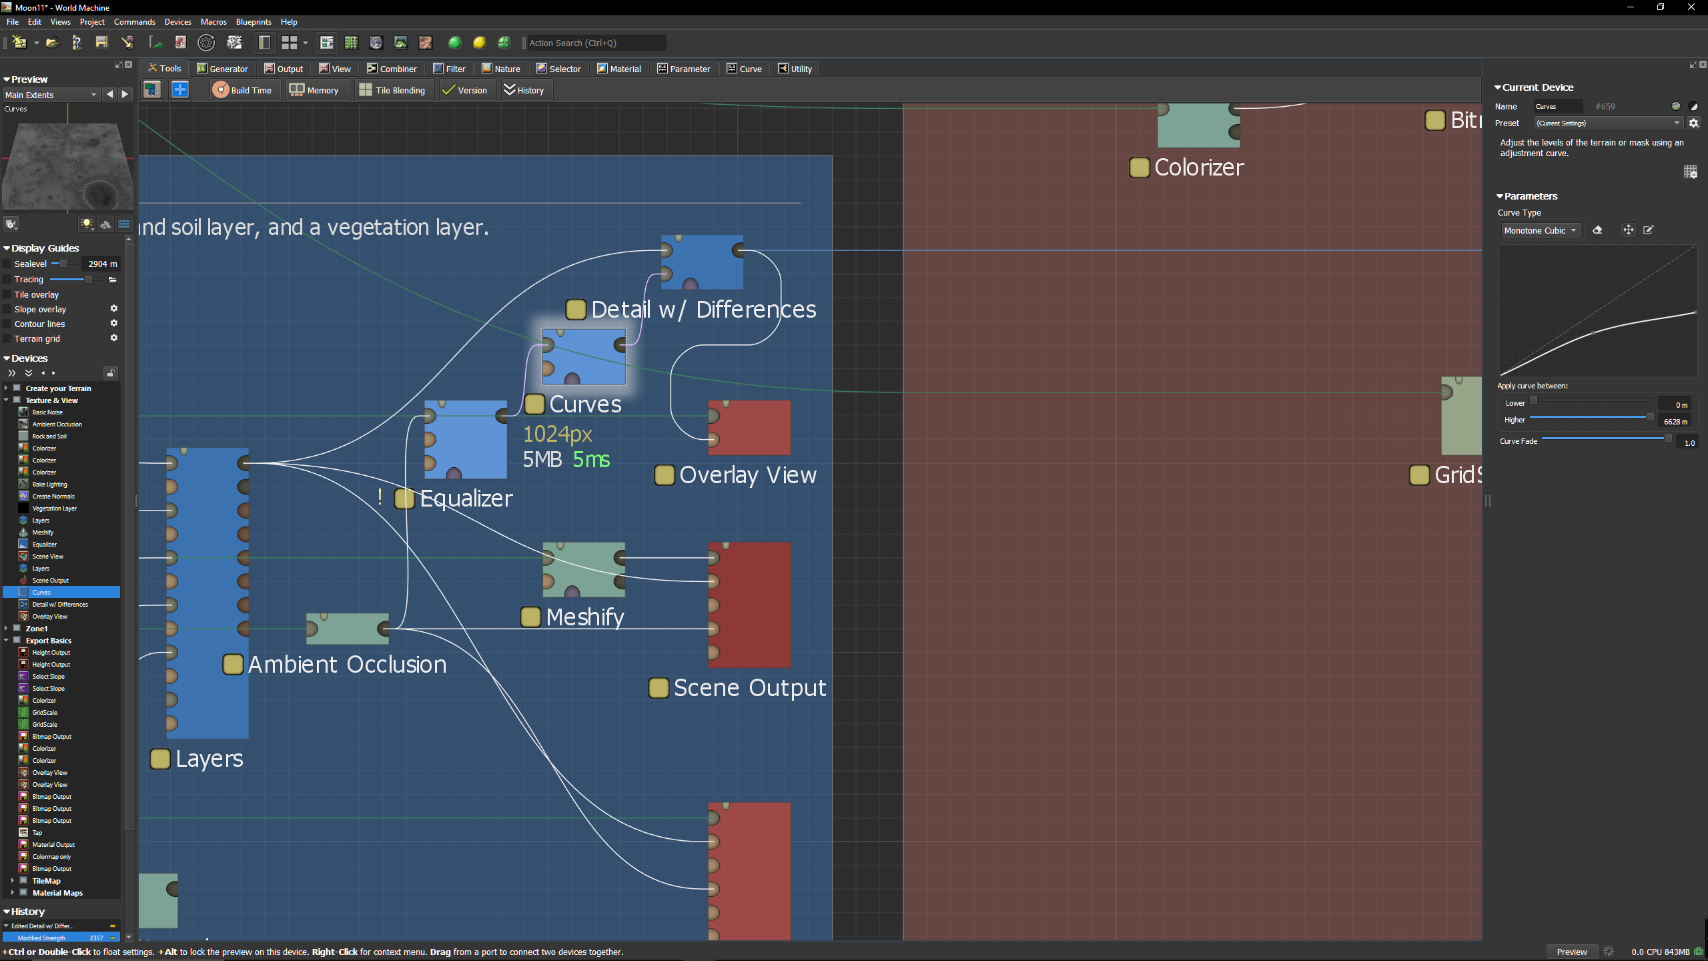Open the Monotone Cubic curve type dropdown
The image size is (1708, 961).
tap(1540, 230)
